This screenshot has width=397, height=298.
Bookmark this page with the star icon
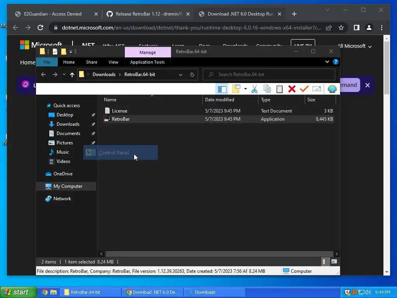click(x=341, y=28)
